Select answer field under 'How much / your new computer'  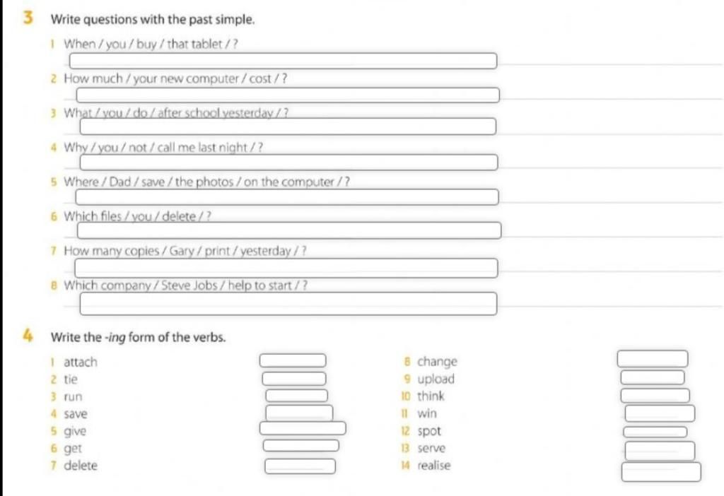288,95
